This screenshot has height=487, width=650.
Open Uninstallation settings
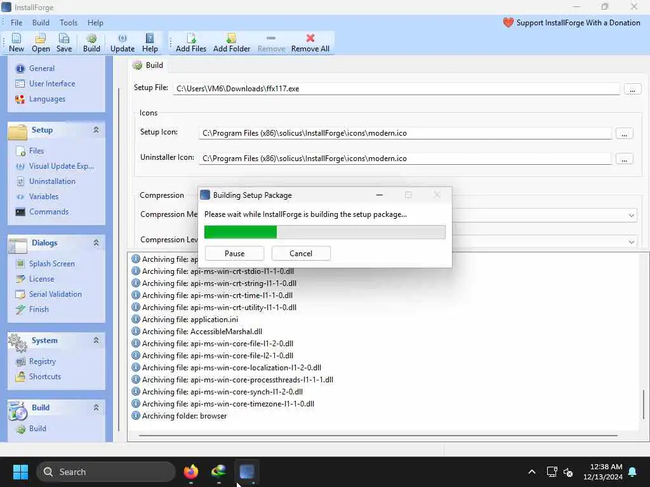(x=52, y=181)
